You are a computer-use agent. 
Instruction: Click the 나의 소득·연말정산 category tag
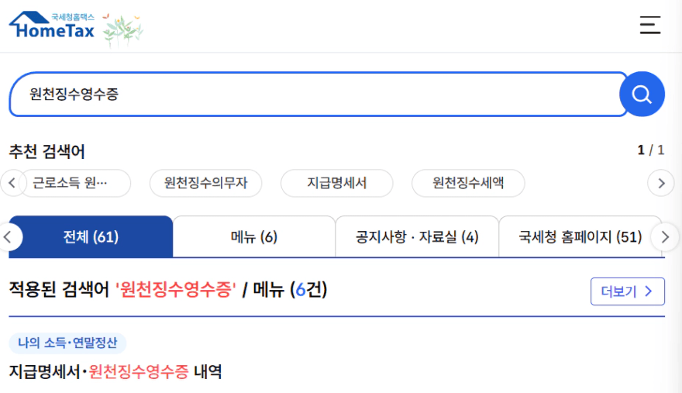[x=67, y=343]
